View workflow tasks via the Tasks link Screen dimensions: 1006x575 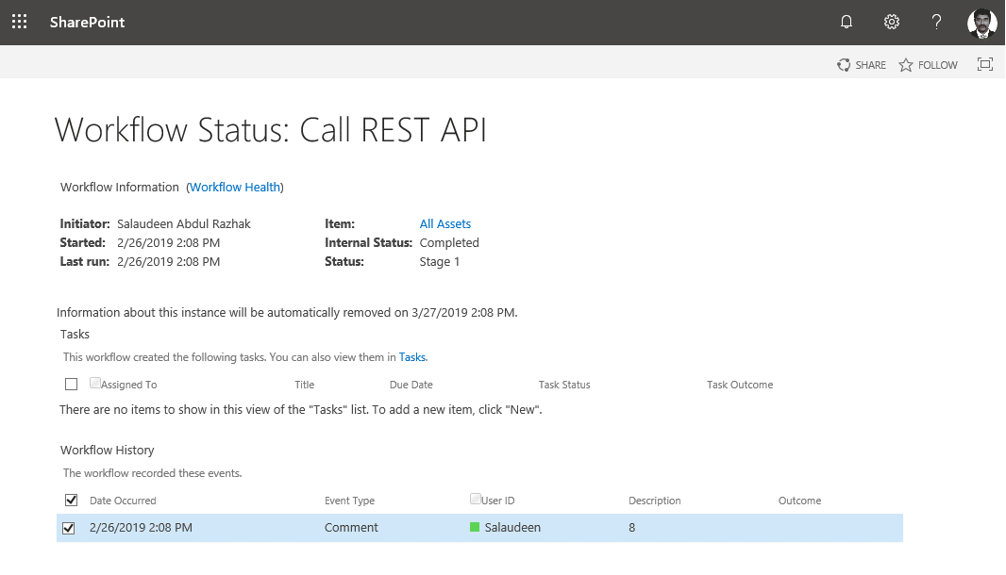[x=412, y=356]
